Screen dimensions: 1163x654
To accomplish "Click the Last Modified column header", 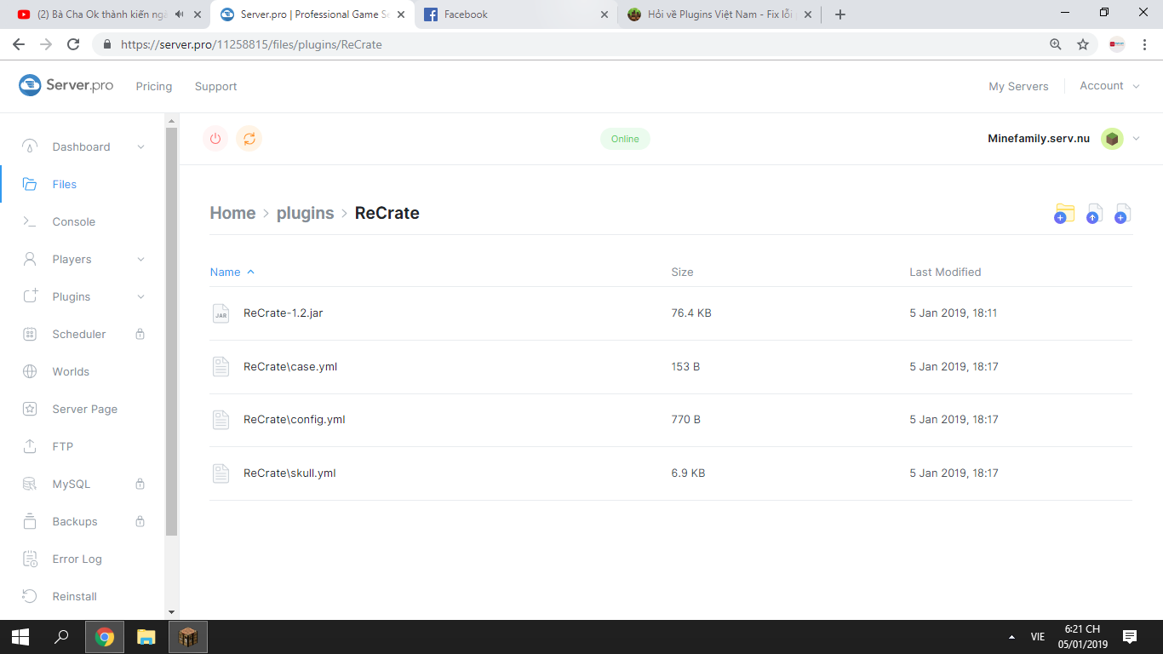I will (945, 272).
